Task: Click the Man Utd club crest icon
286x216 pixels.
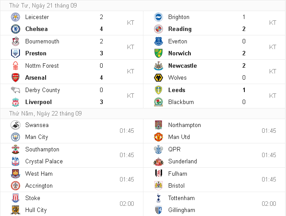Action: tap(158, 137)
